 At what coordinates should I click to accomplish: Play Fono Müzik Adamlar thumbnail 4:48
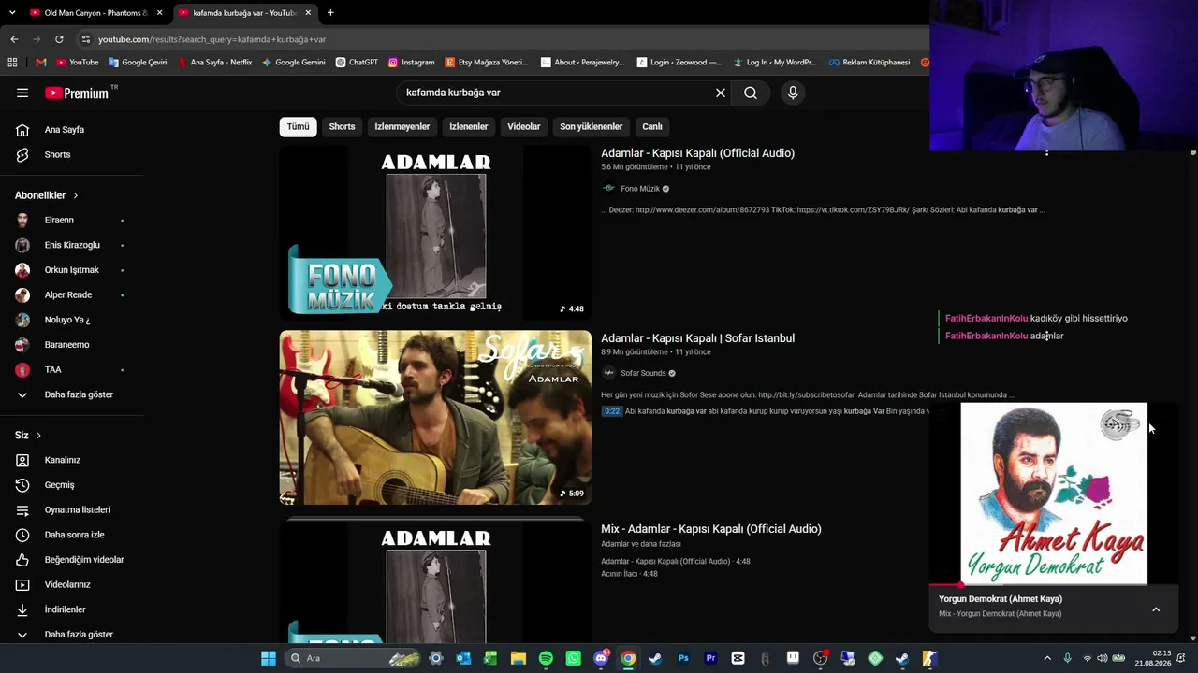pyautogui.click(x=435, y=232)
